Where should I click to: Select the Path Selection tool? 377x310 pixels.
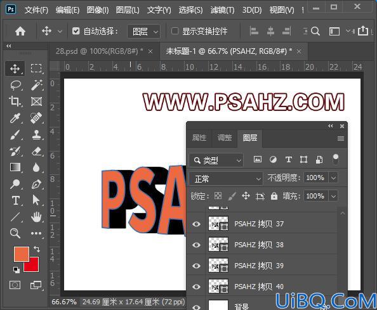pos(36,200)
